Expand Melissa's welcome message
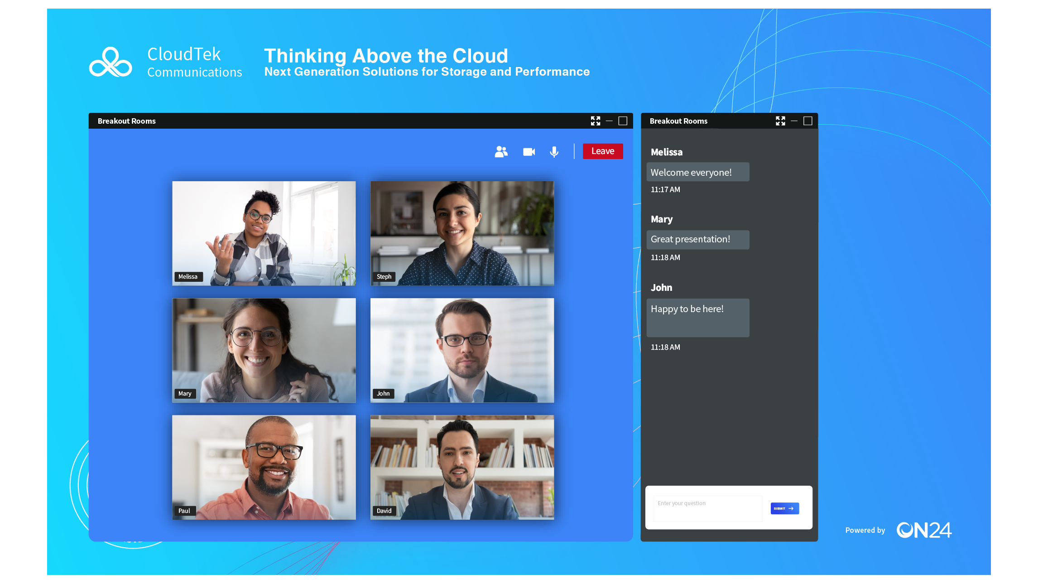This screenshot has width=1038, height=584. click(697, 172)
